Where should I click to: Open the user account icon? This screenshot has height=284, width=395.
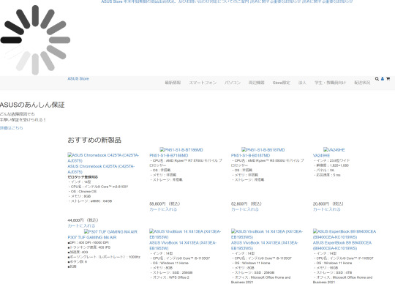pyautogui.click(x=383, y=79)
